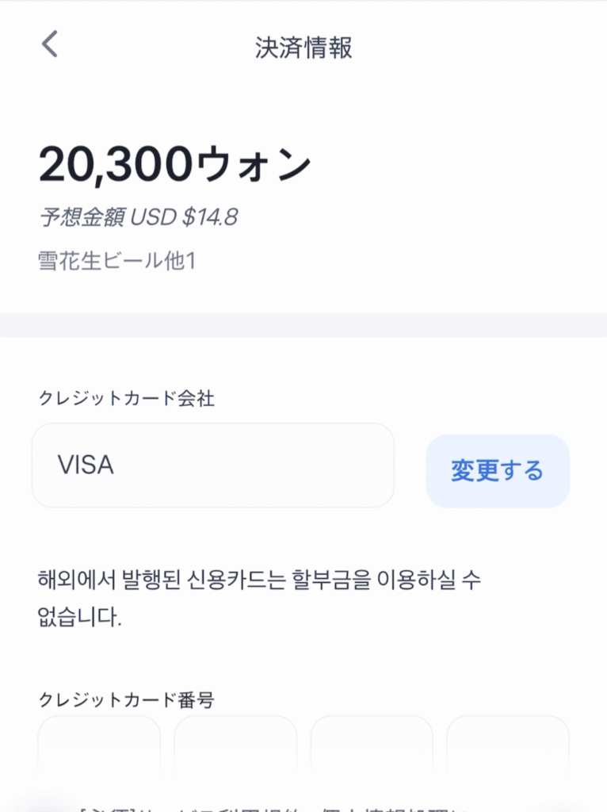Focus the second card number box
The height and width of the screenshot is (812, 607).
pyautogui.click(x=235, y=749)
